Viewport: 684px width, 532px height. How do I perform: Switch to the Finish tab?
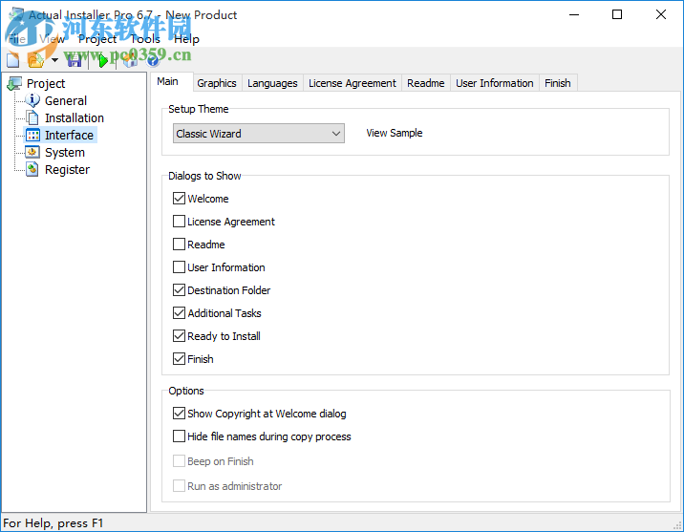(x=558, y=83)
